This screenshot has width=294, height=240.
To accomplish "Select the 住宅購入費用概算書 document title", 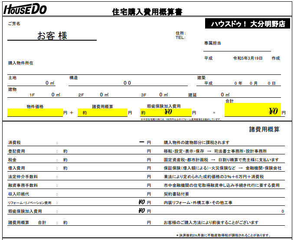I will coord(147,12).
